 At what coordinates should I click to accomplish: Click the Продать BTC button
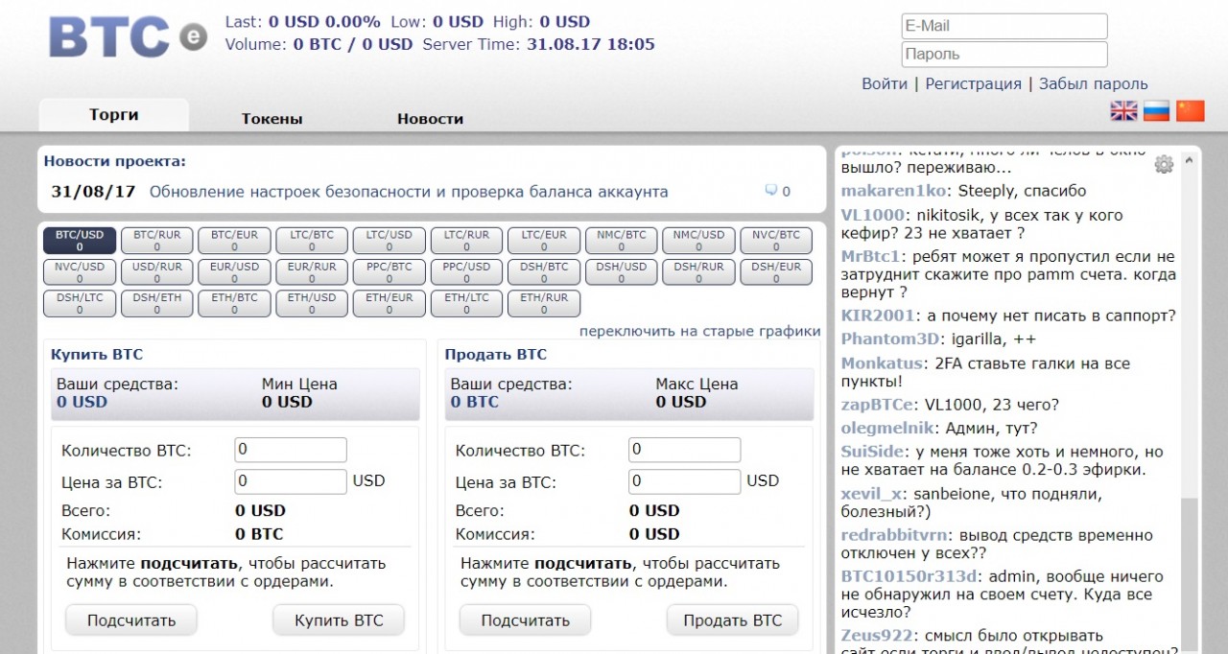point(733,620)
